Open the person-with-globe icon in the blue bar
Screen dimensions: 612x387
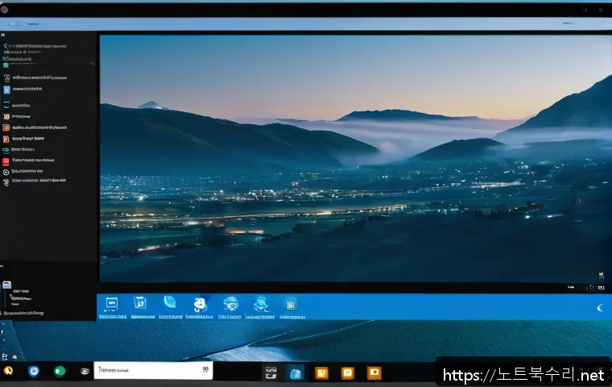click(x=260, y=304)
